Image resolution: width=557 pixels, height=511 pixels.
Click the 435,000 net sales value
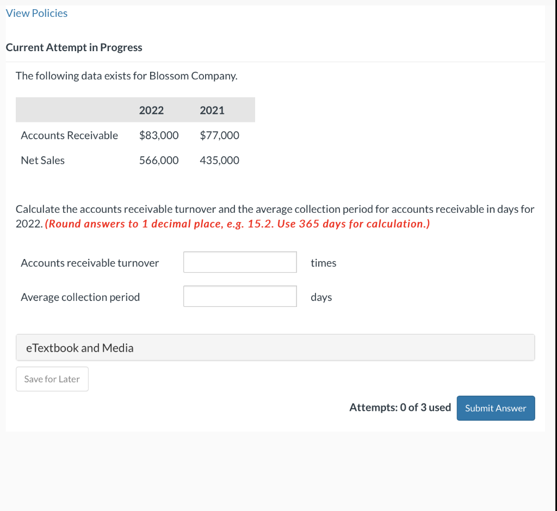coord(219,161)
